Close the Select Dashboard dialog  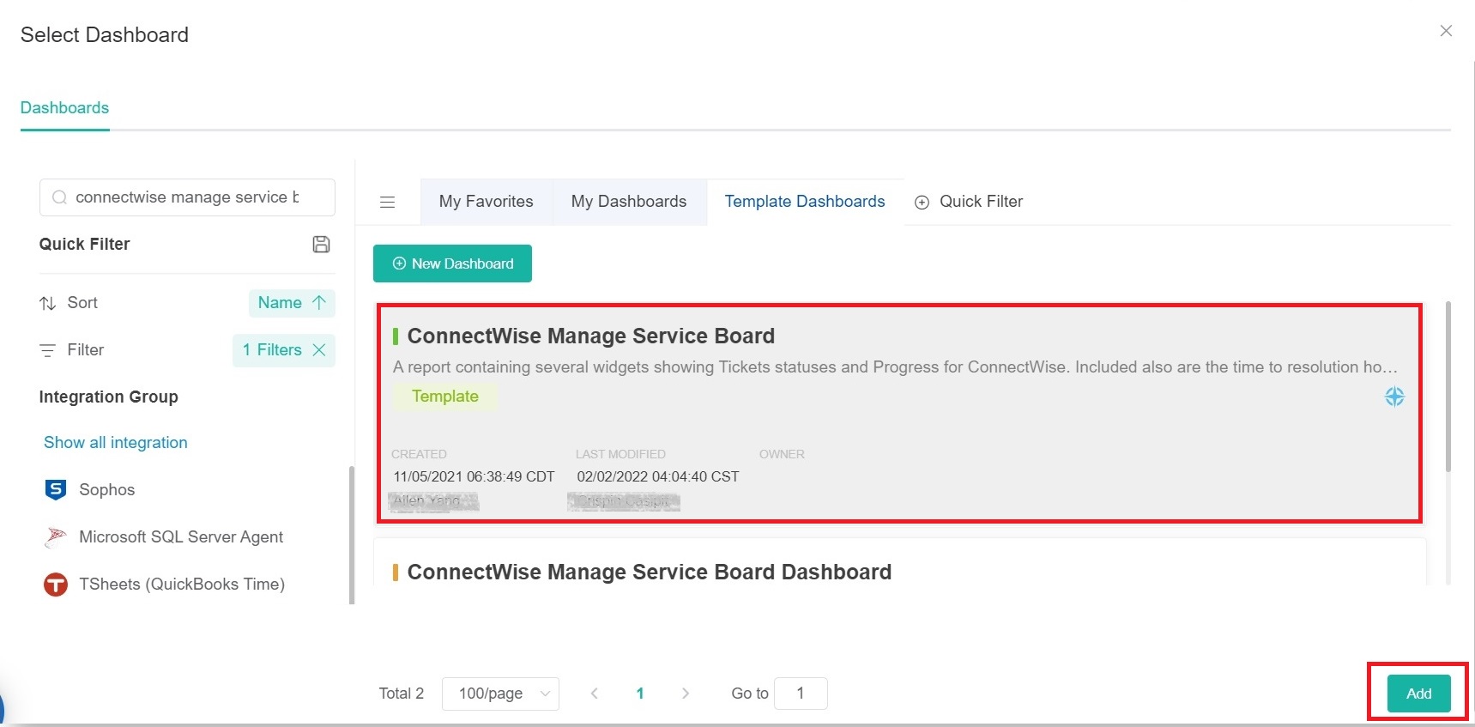pos(1446,31)
